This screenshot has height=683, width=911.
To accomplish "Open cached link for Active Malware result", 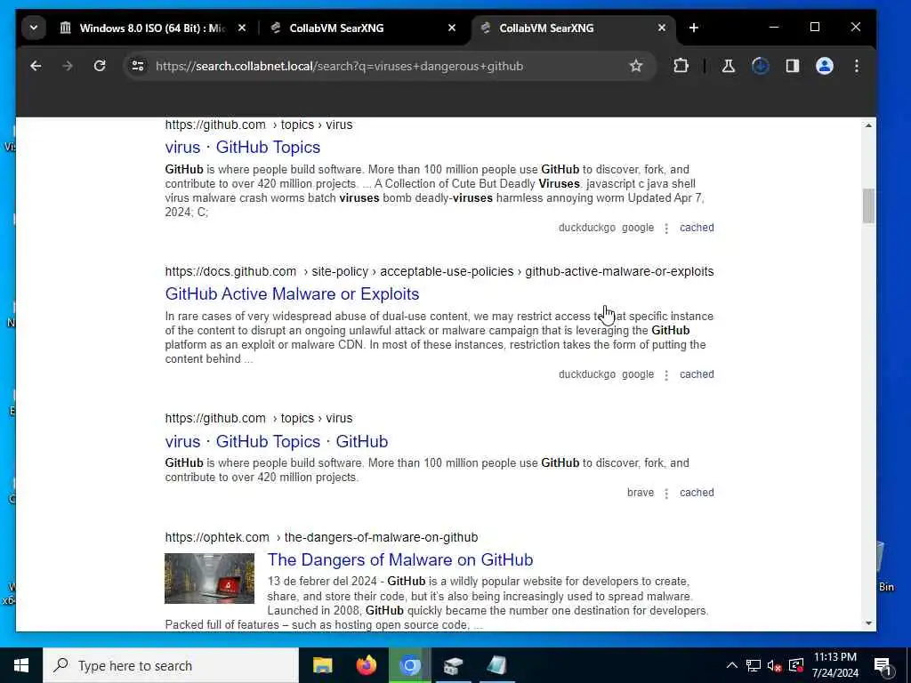I will point(697,374).
